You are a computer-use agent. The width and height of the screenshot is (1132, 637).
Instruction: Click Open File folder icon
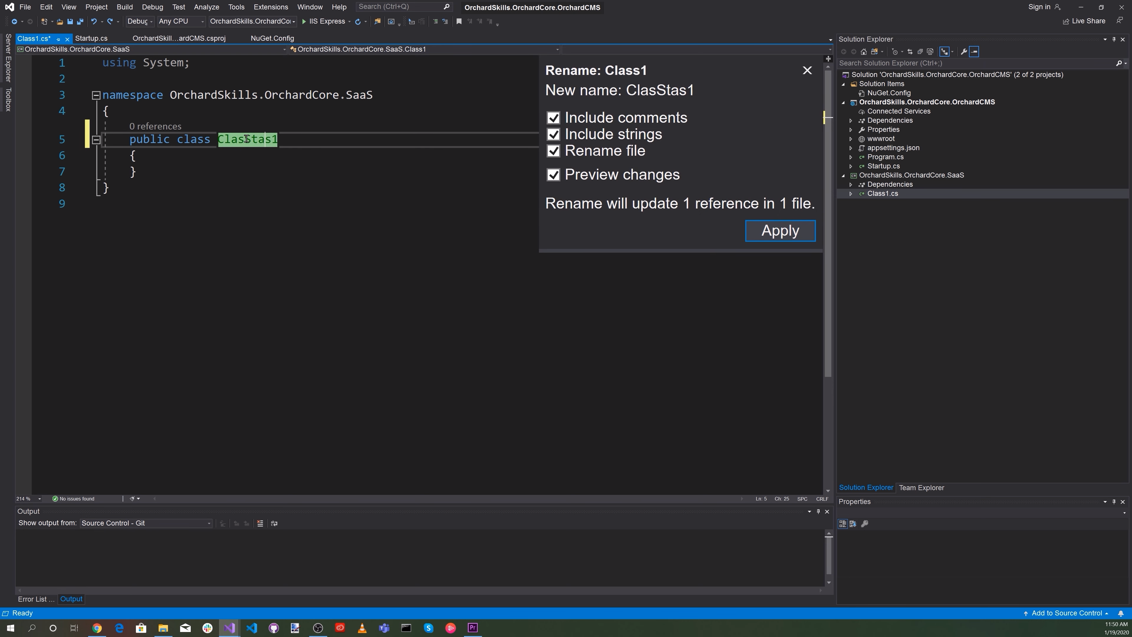pyautogui.click(x=60, y=22)
